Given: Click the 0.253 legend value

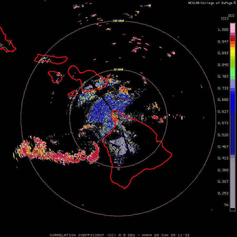Looking at the screenshot, I should (223, 193).
